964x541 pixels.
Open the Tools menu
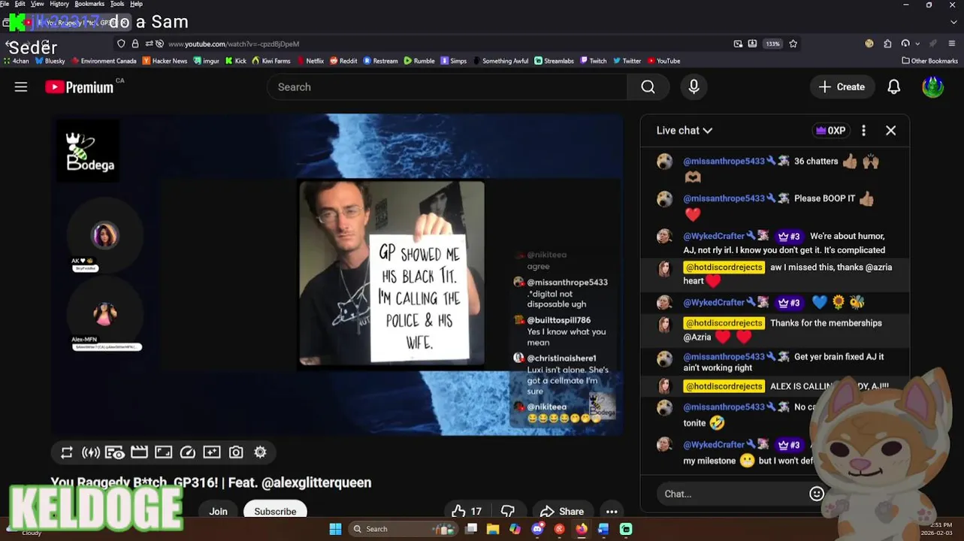[117, 4]
